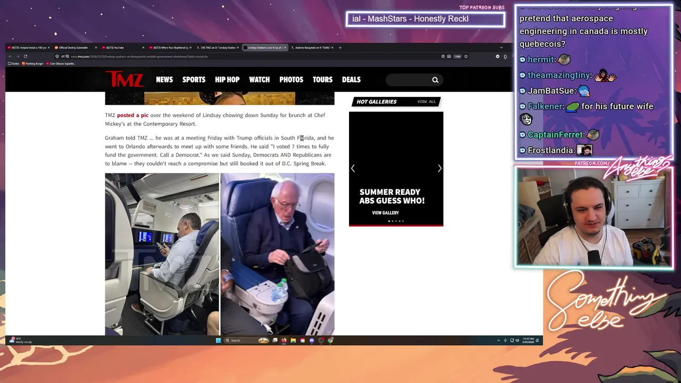Open 'Summer Ready Abs Guess Who!' gallery

click(392, 196)
